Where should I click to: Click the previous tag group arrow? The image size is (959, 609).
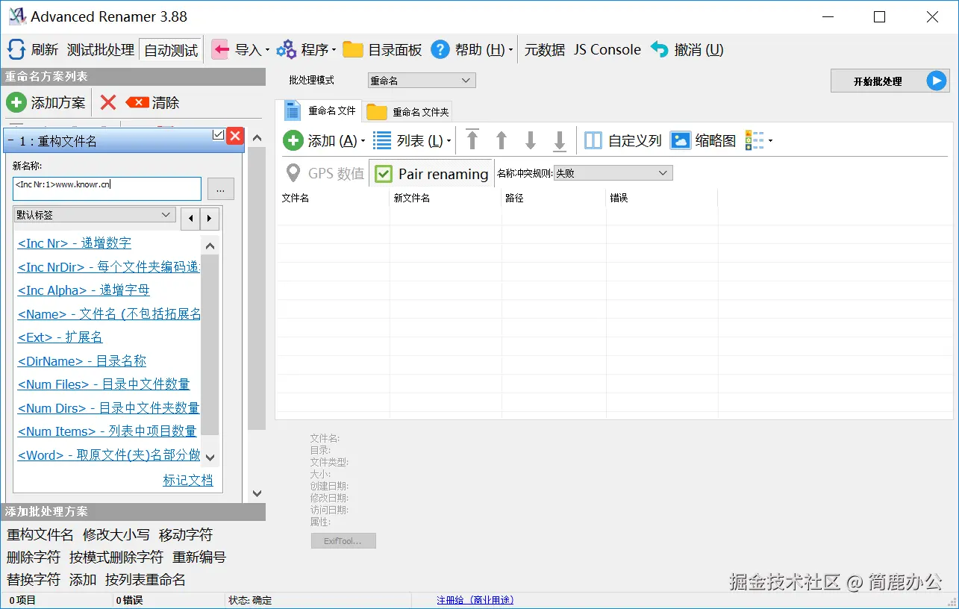click(x=191, y=219)
